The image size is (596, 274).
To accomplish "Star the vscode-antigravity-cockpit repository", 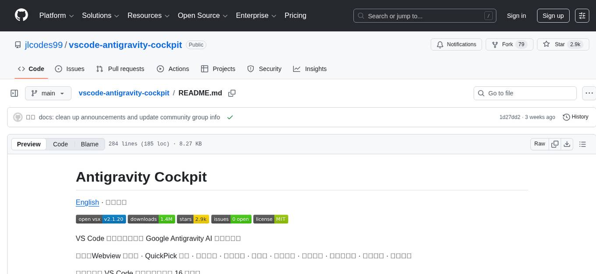I will [563, 44].
